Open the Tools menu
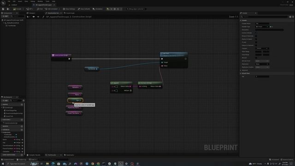 tap(47, 1)
